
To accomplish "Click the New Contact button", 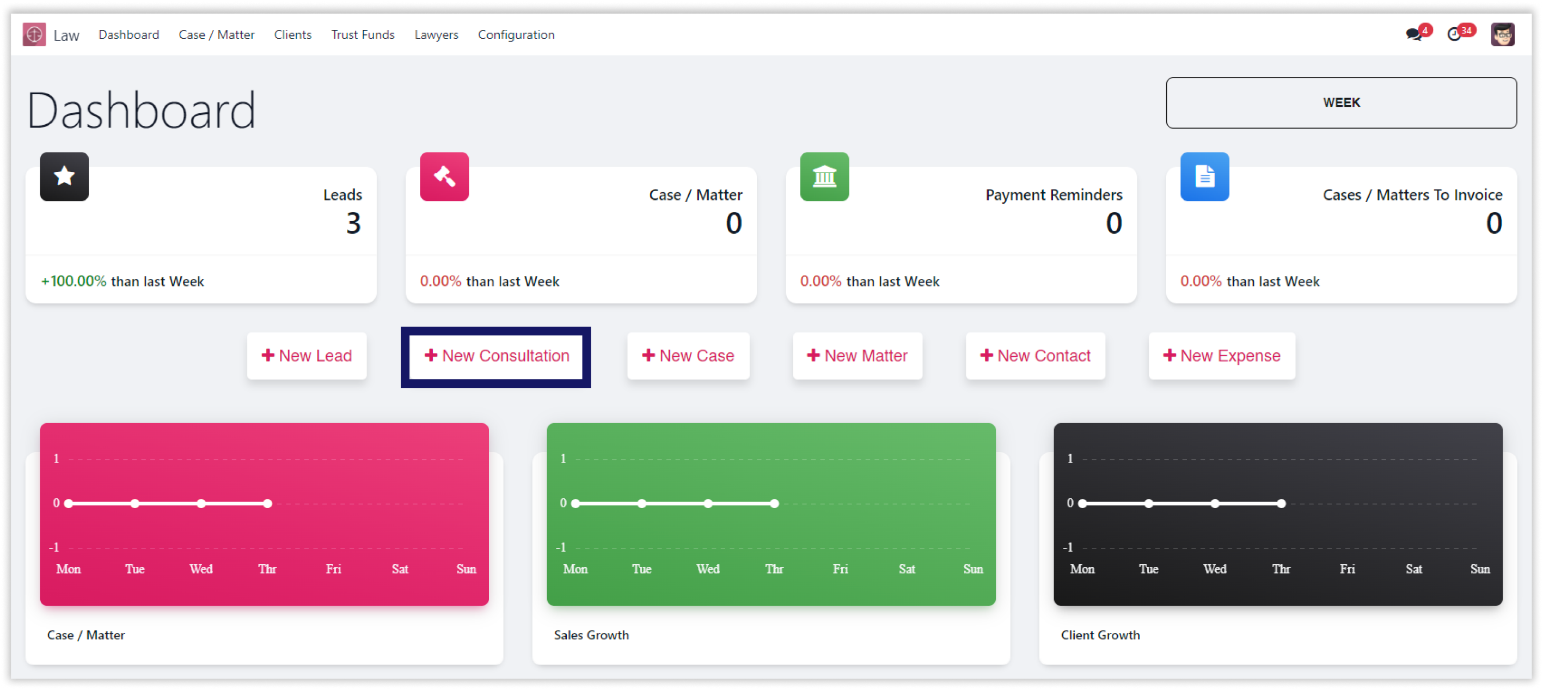I will click(1035, 355).
